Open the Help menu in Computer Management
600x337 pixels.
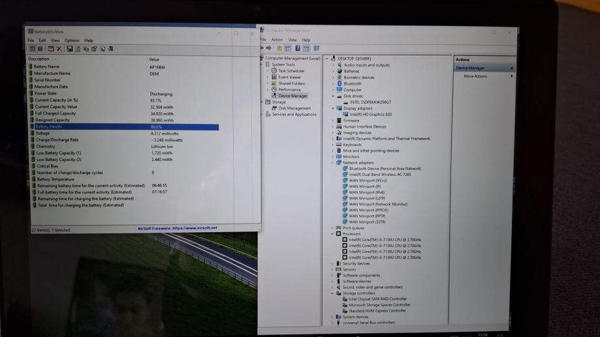pos(306,40)
